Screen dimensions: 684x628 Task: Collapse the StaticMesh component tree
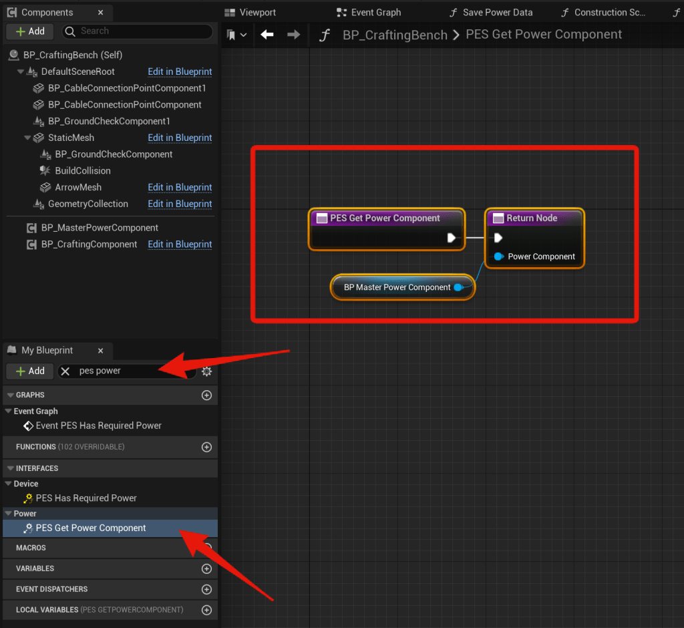(27, 138)
